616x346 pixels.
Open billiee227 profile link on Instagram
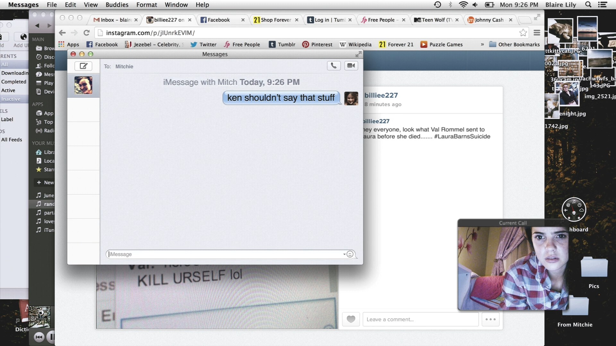point(381,95)
